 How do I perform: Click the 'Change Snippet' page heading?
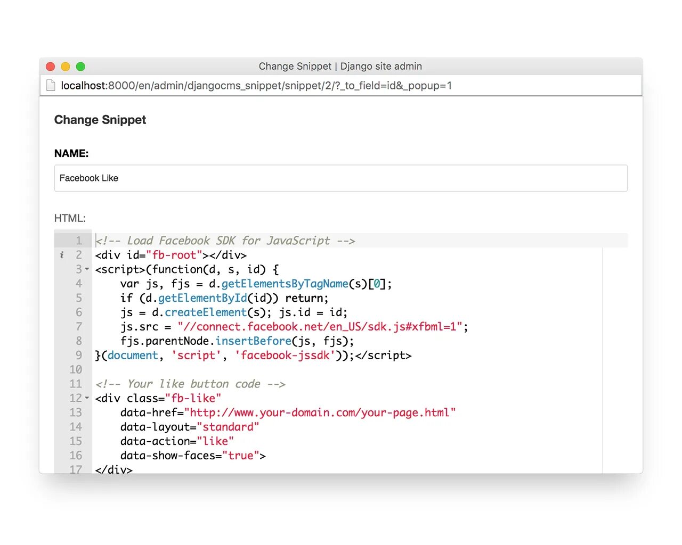(x=100, y=120)
